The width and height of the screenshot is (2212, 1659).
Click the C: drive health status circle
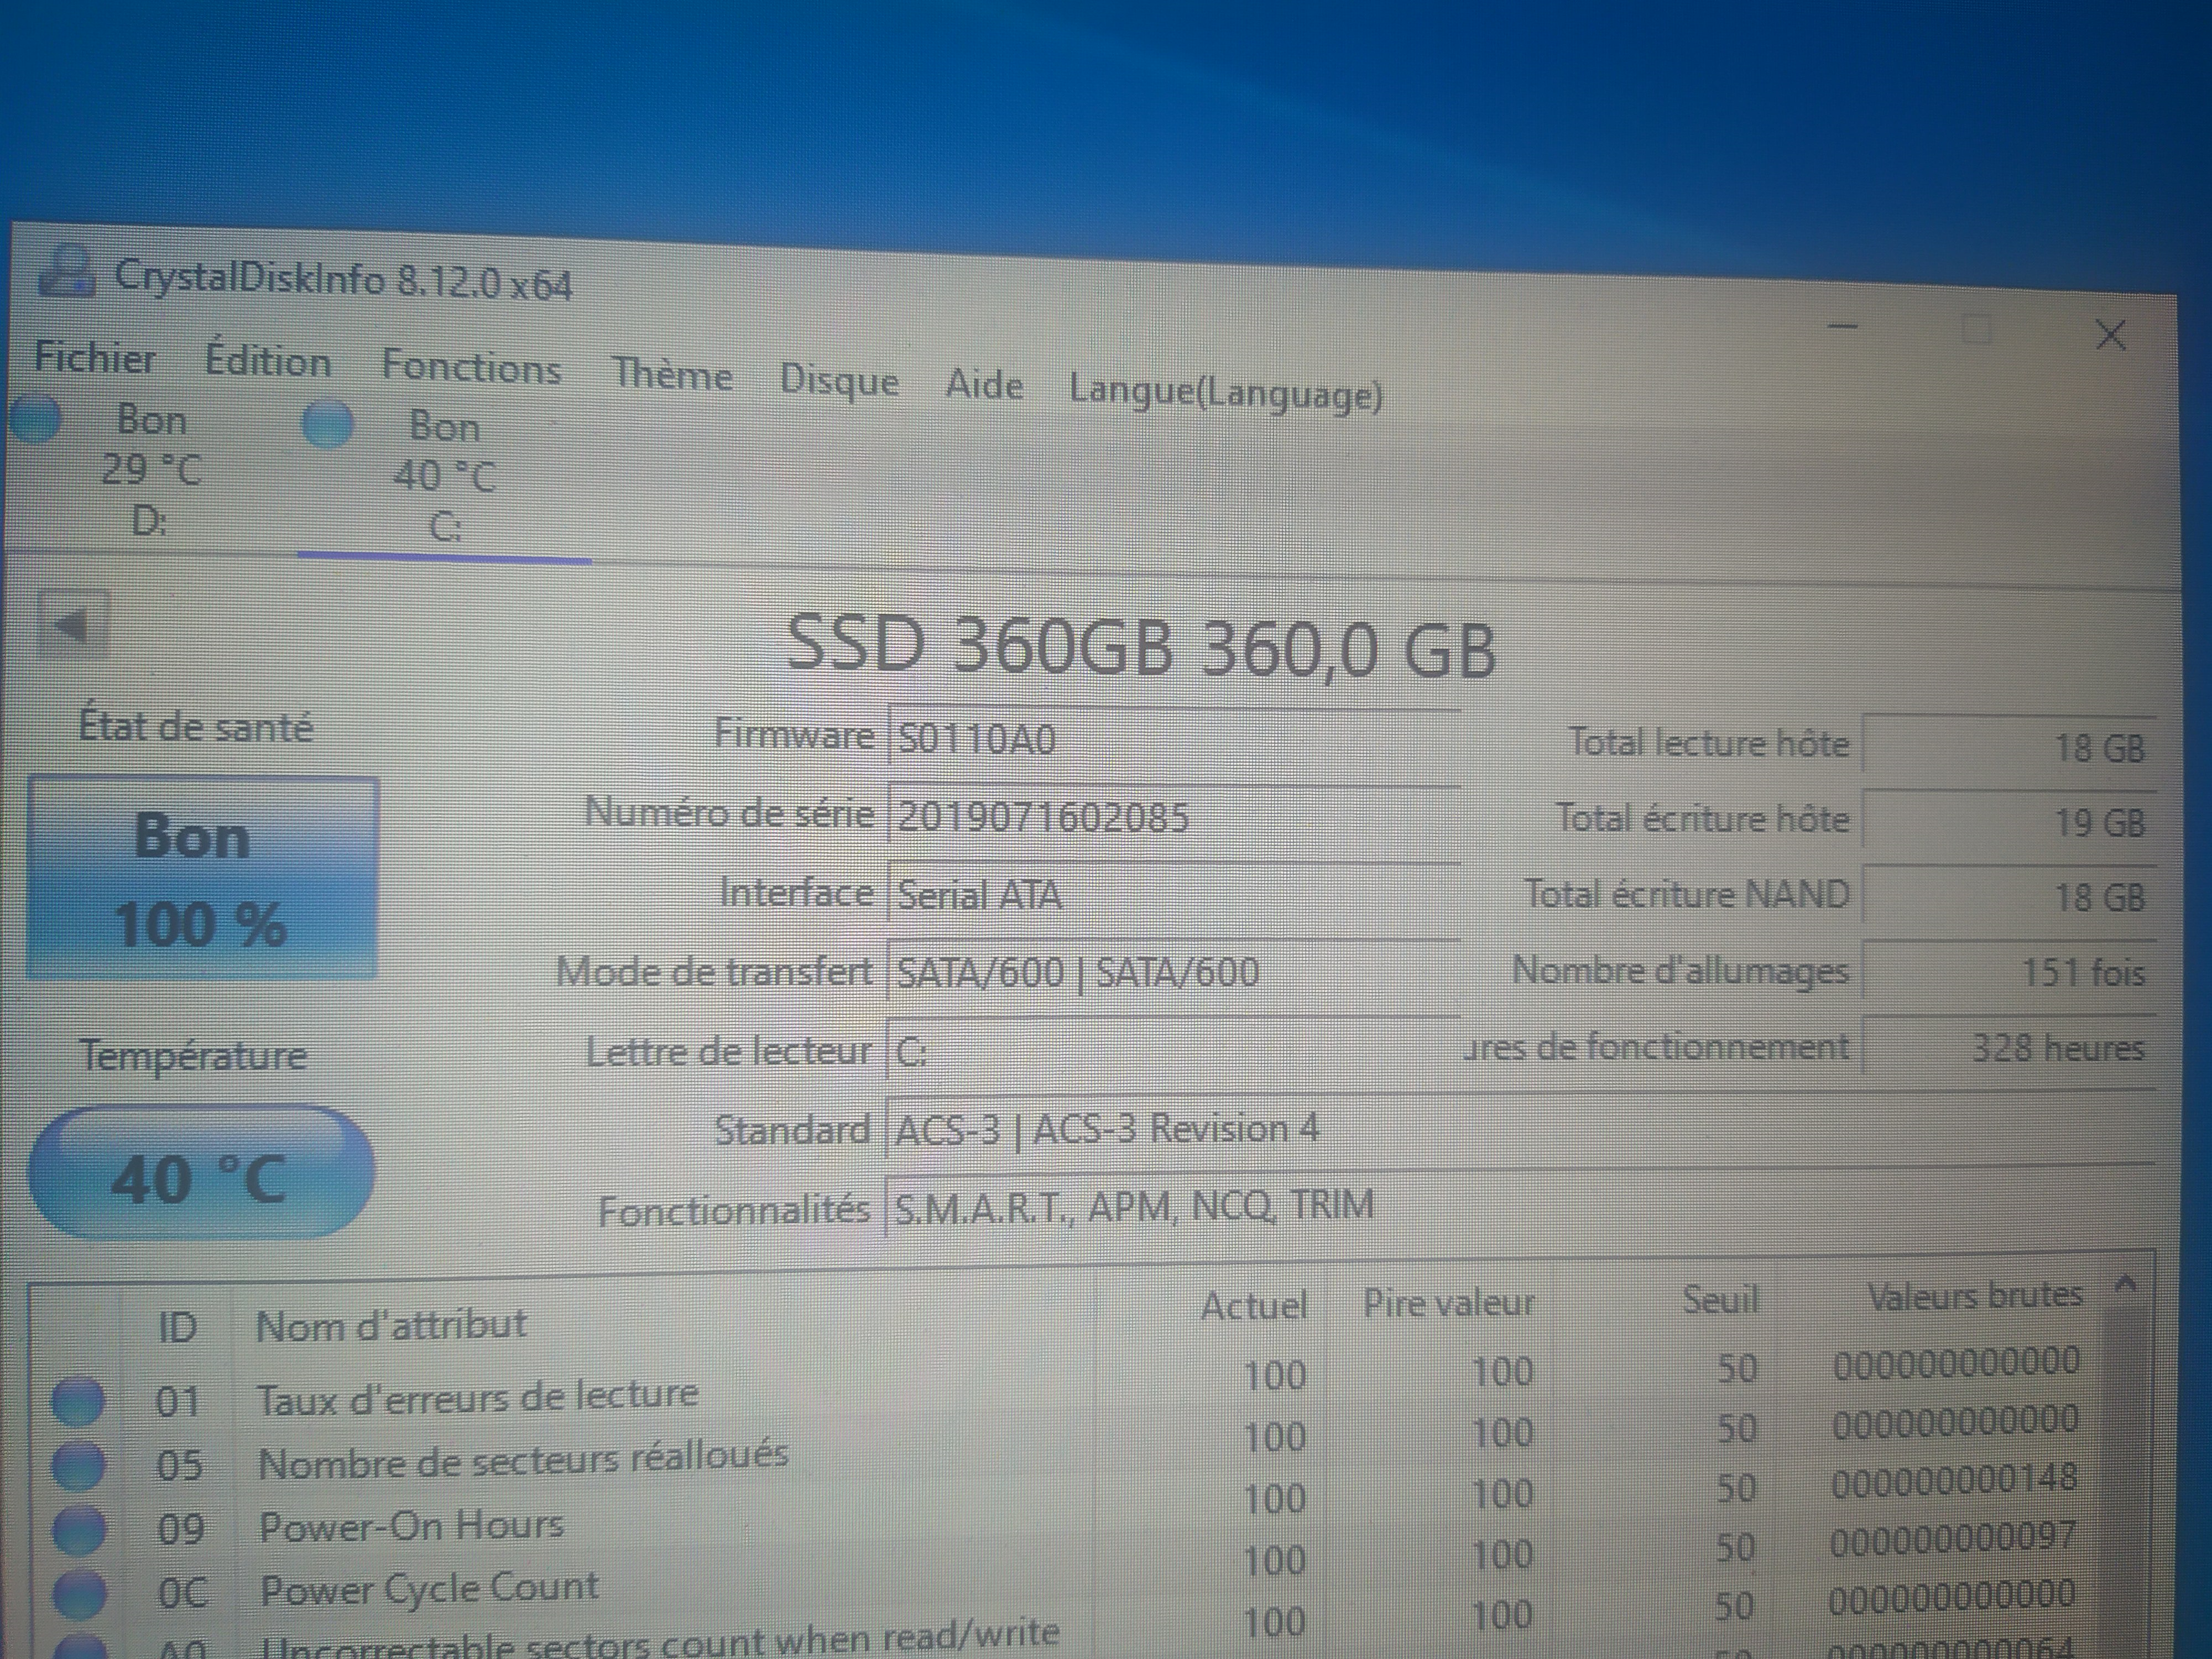[327, 424]
